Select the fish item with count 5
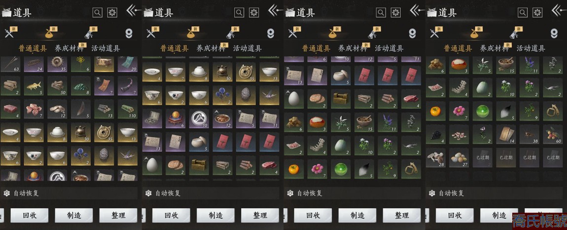The height and width of the screenshot is (230, 567). point(34,86)
